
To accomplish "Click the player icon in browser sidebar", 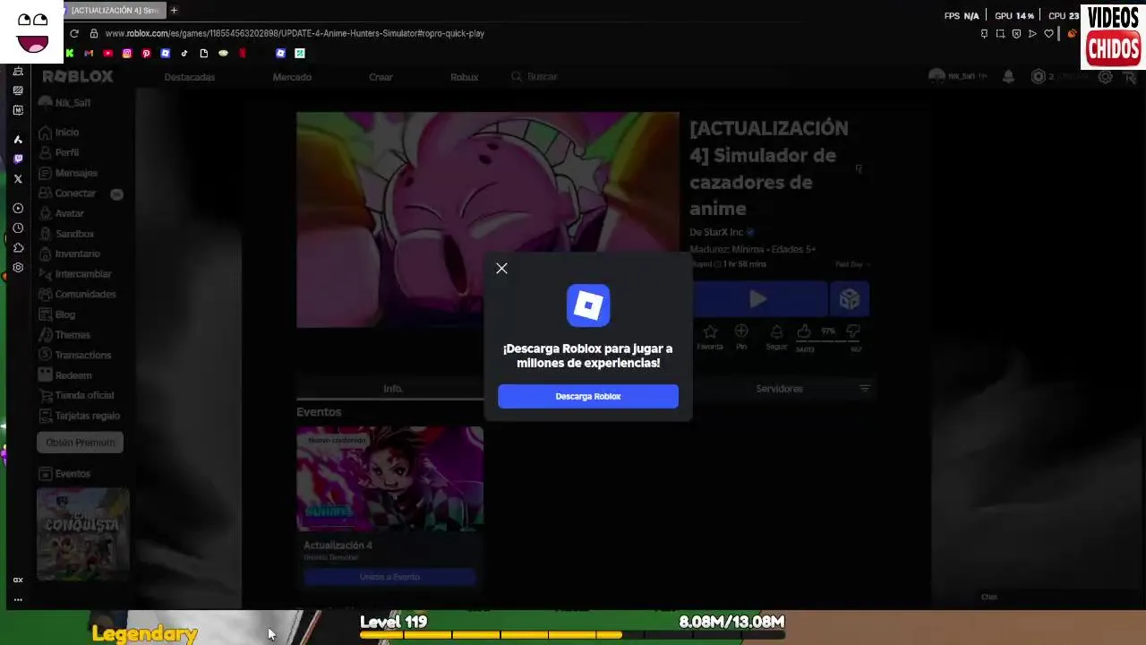I will [x=18, y=208].
